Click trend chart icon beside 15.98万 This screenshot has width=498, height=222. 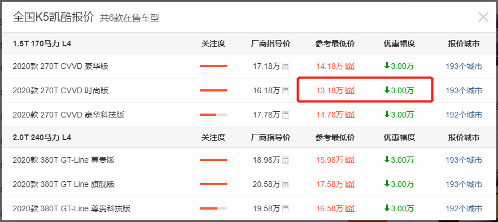click(x=350, y=160)
